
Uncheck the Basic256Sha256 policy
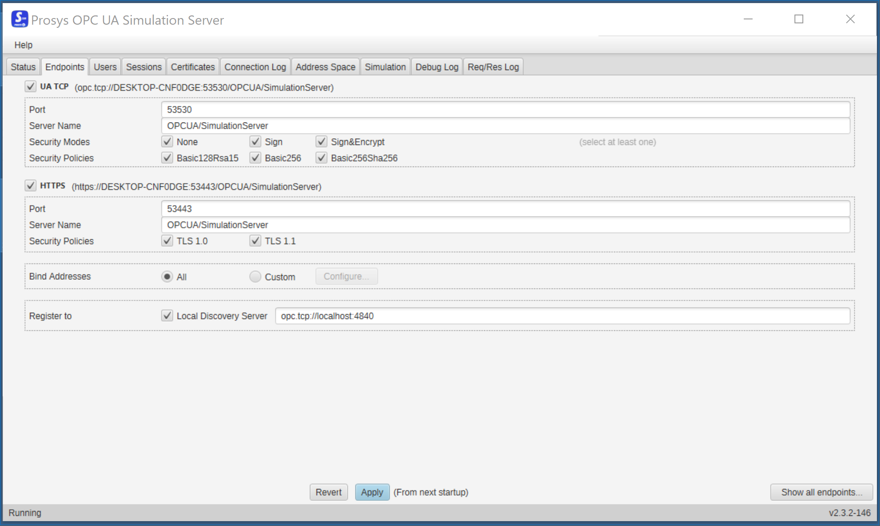pos(321,158)
